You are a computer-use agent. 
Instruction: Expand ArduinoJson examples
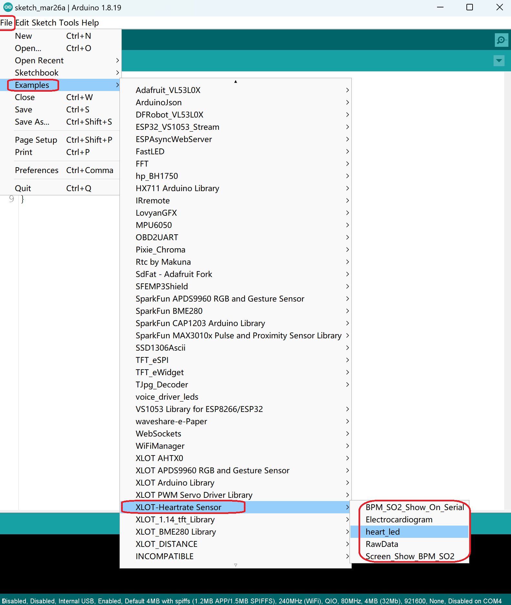click(235, 102)
